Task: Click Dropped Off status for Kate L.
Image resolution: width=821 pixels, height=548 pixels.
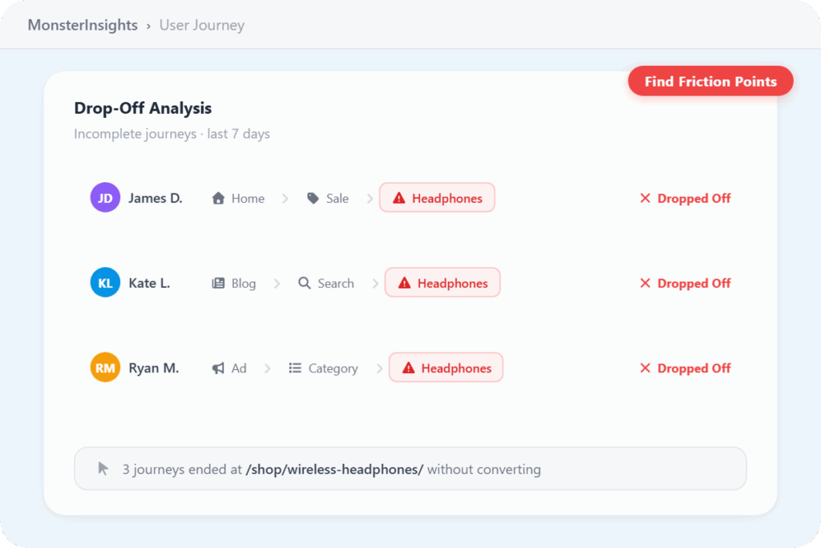Action: click(x=686, y=283)
